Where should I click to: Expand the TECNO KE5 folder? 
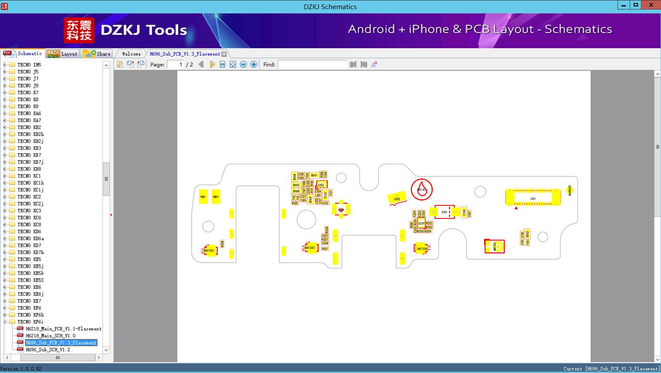click(5, 259)
